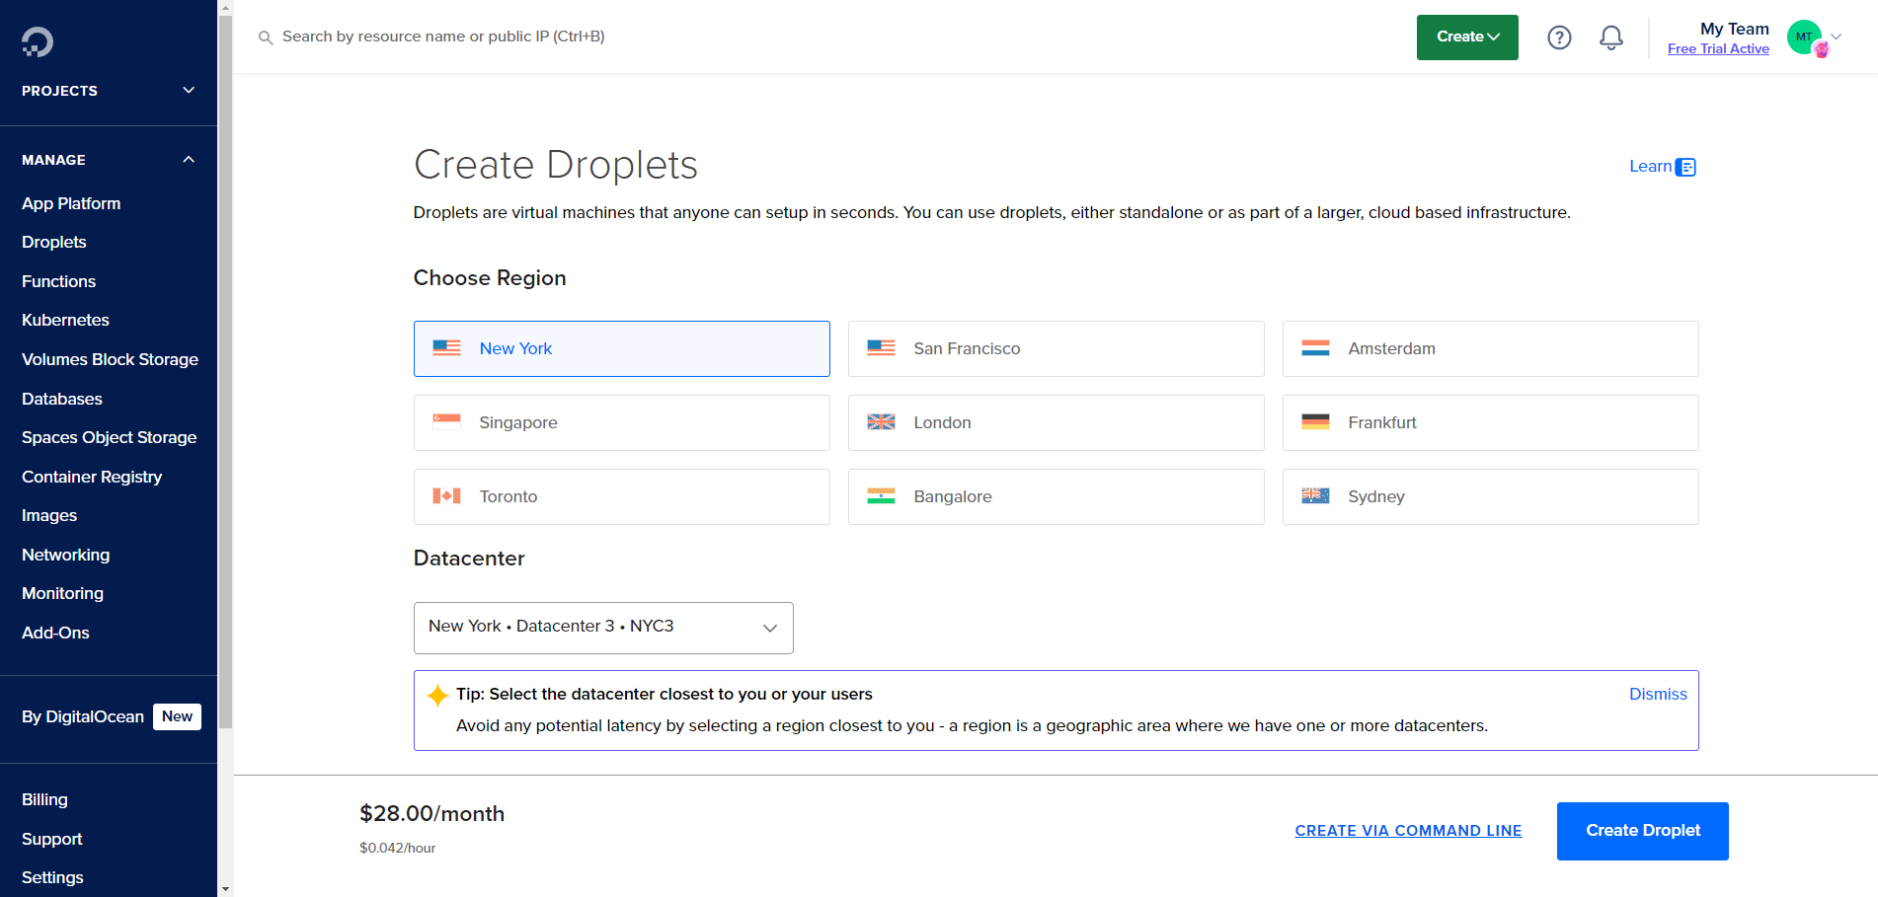Click the yellow tip star icon
1878x897 pixels.
pyautogui.click(x=437, y=696)
